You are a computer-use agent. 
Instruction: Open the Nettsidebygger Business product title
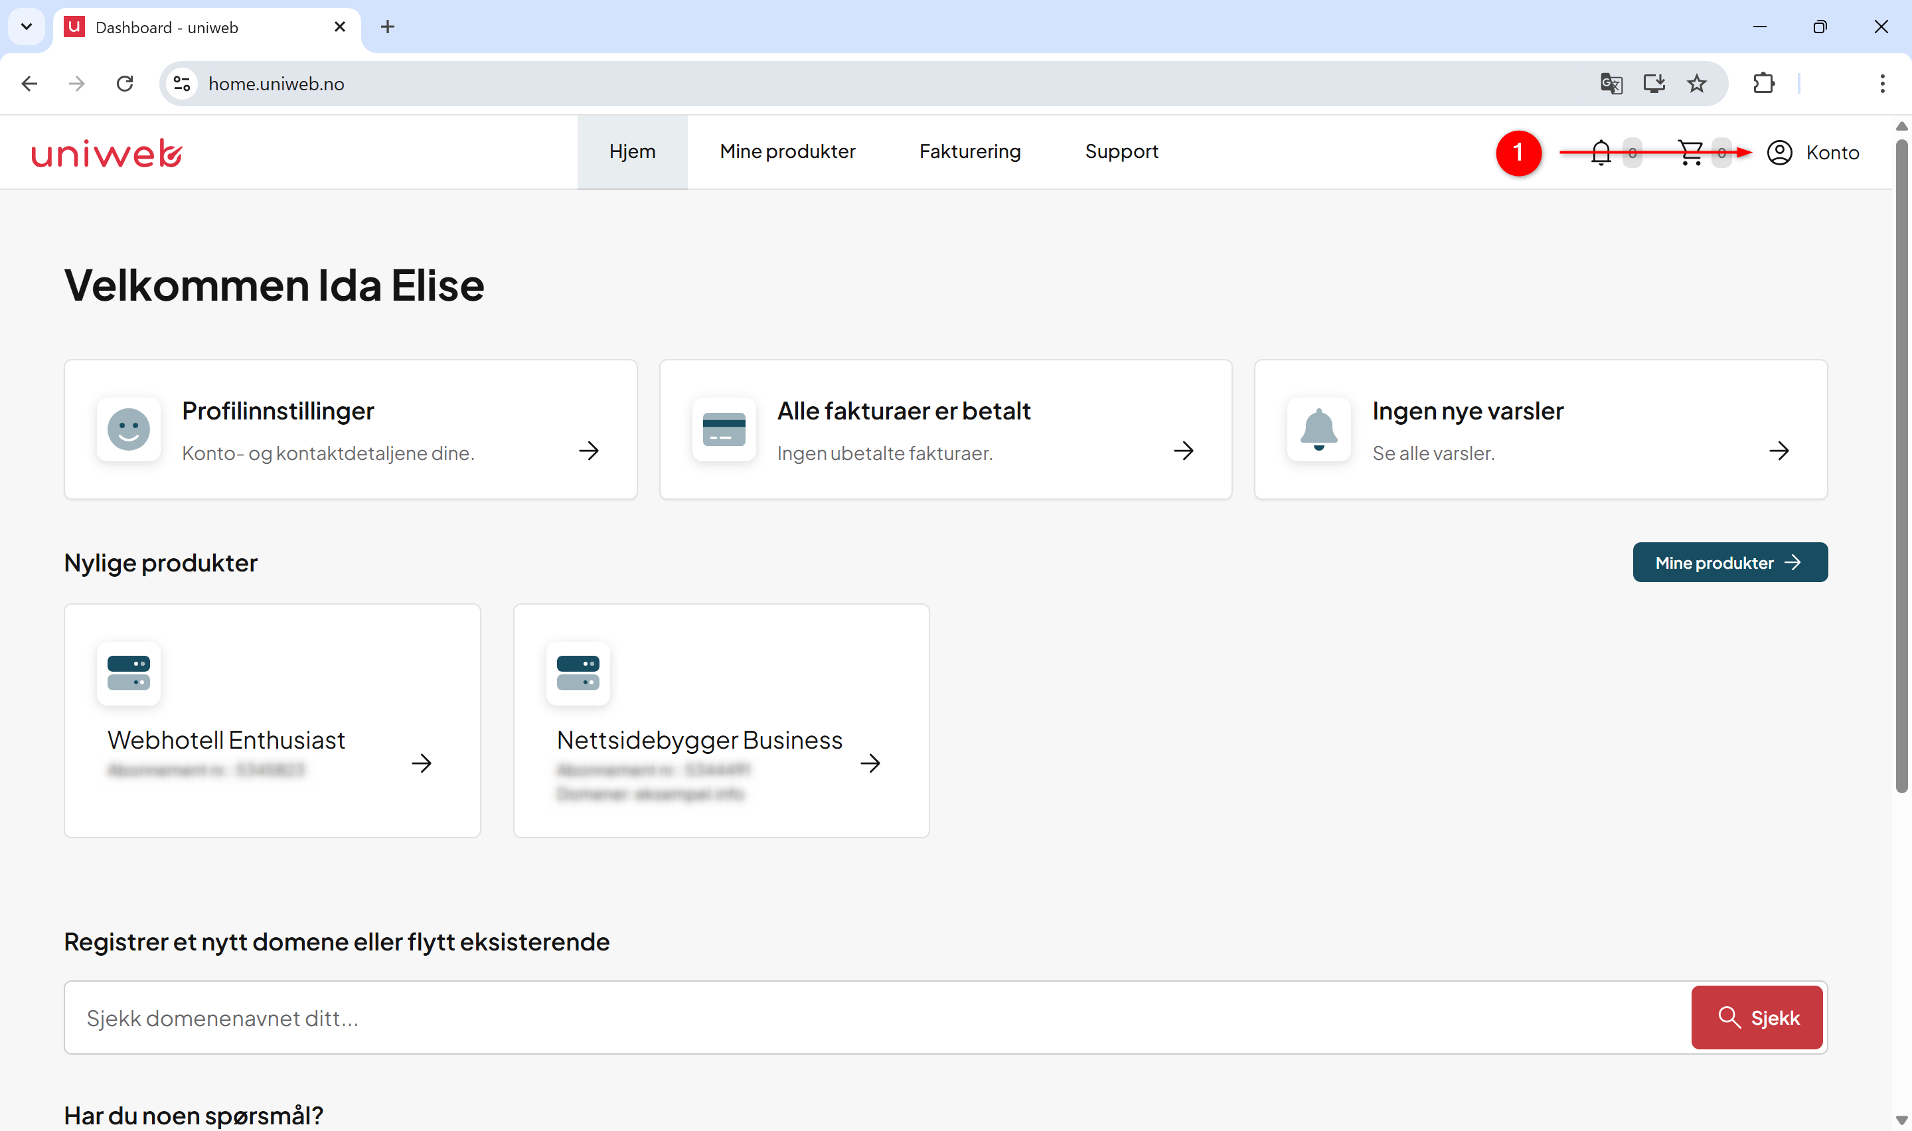coord(700,740)
